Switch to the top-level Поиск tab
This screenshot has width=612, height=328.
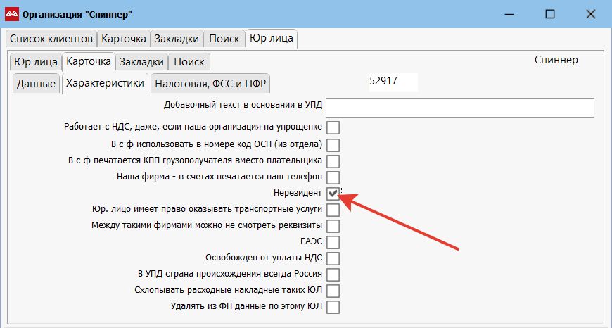coord(224,39)
